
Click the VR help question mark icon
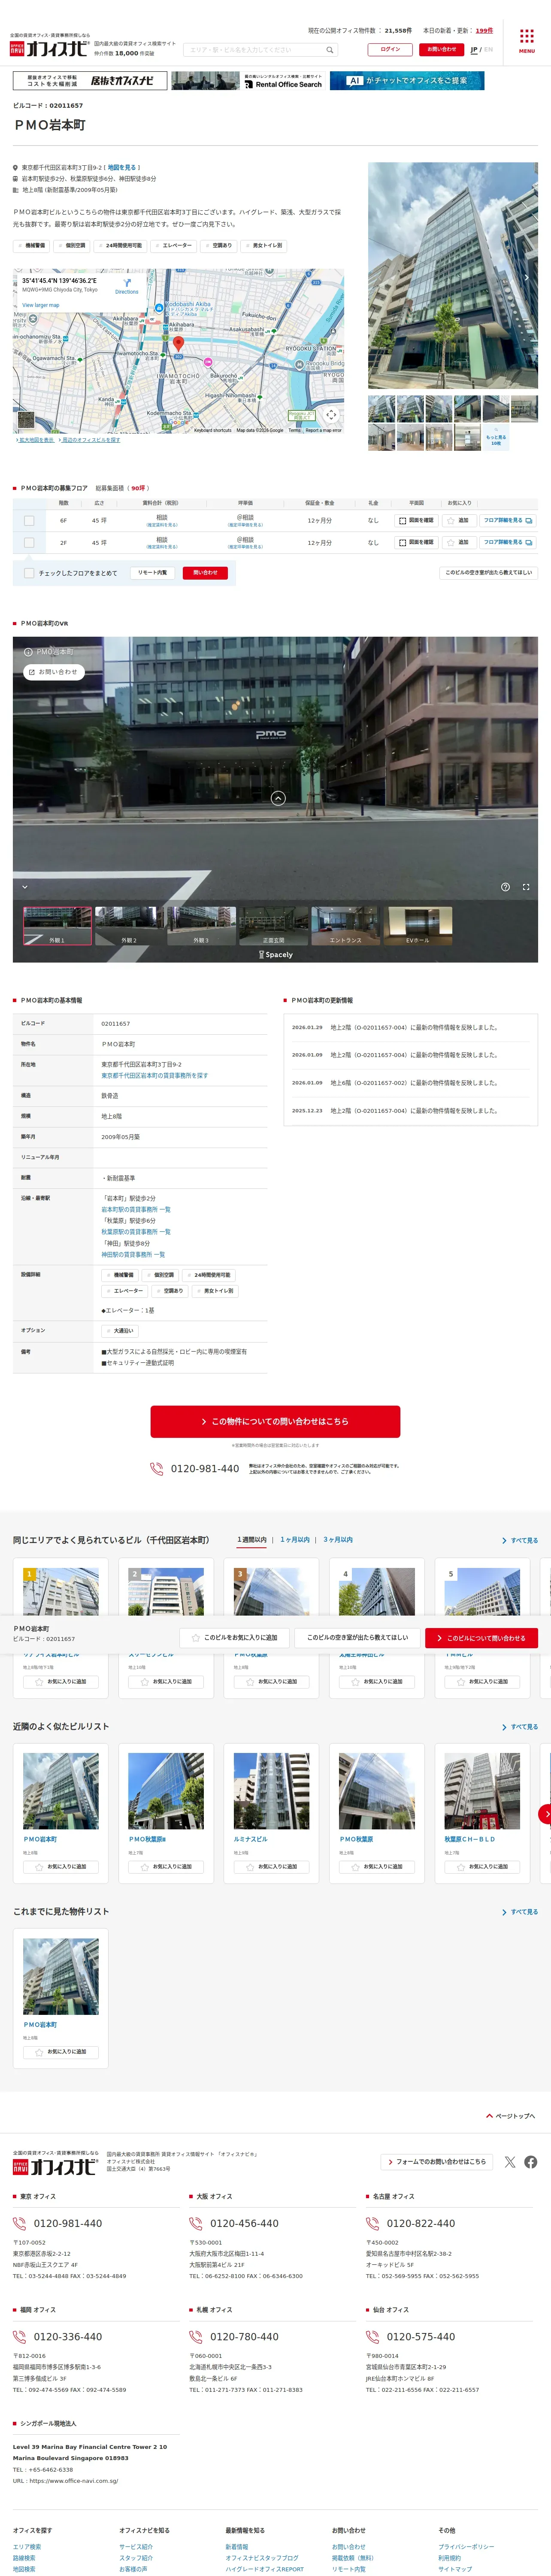[505, 887]
